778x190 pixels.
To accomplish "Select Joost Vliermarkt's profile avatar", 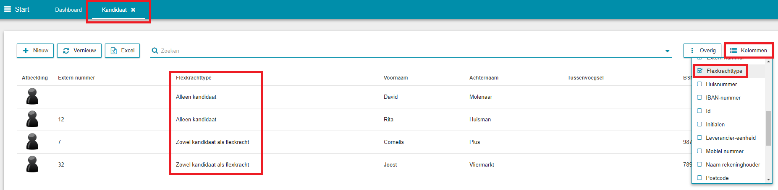I will coord(32,164).
